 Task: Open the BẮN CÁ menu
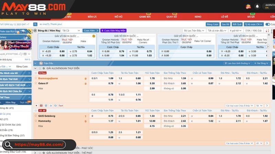92,17
